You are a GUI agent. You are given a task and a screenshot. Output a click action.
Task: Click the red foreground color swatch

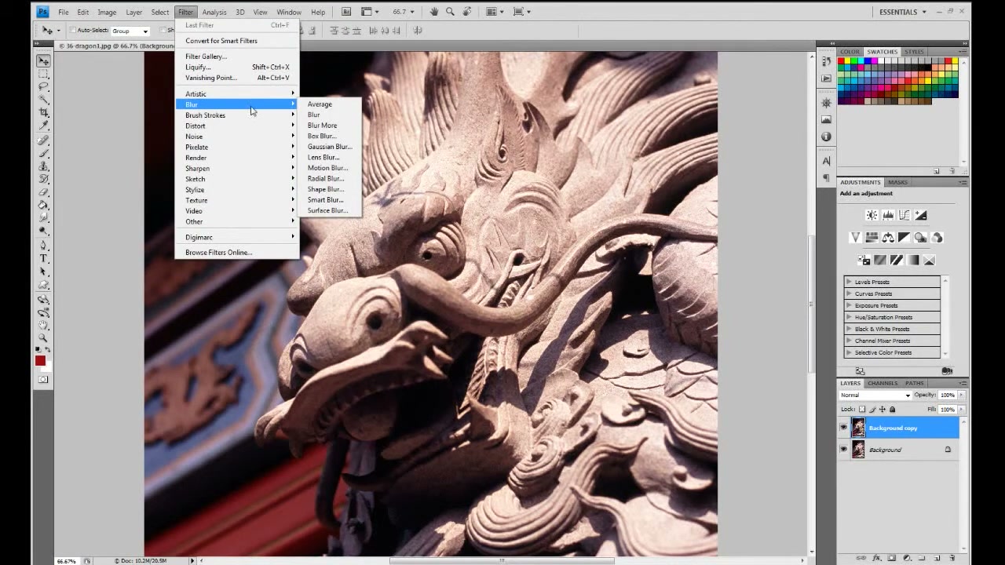click(x=39, y=361)
